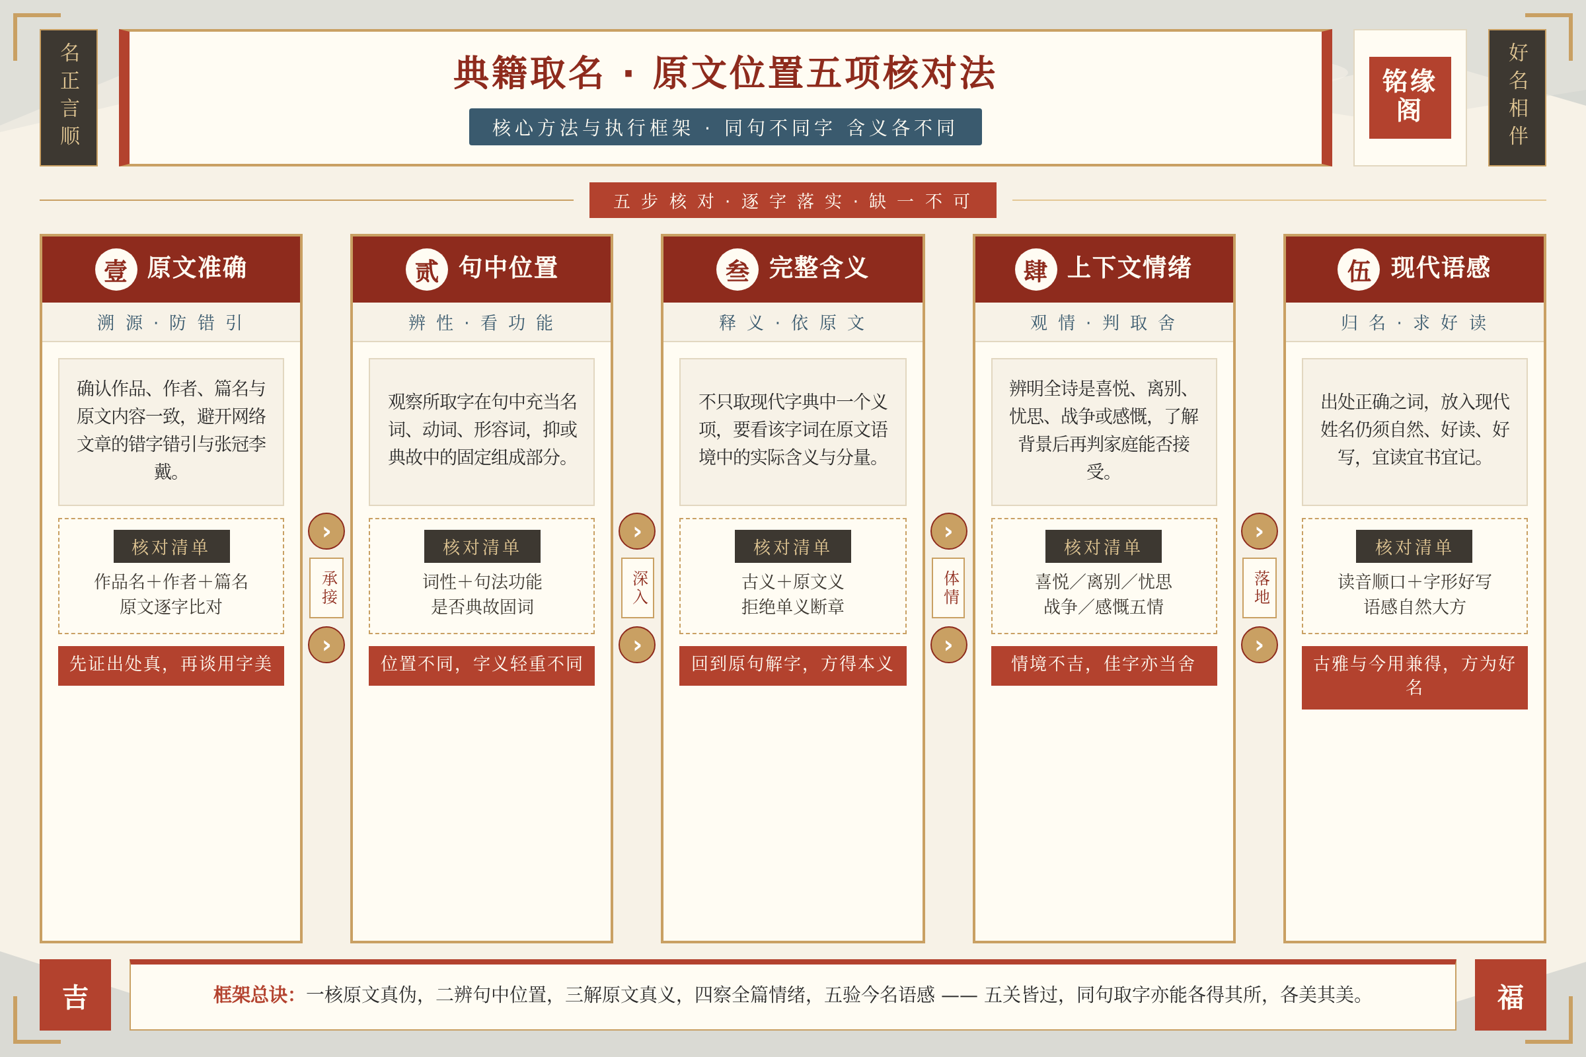Click the 铭缘阁 red seal logo

tap(1410, 98)
